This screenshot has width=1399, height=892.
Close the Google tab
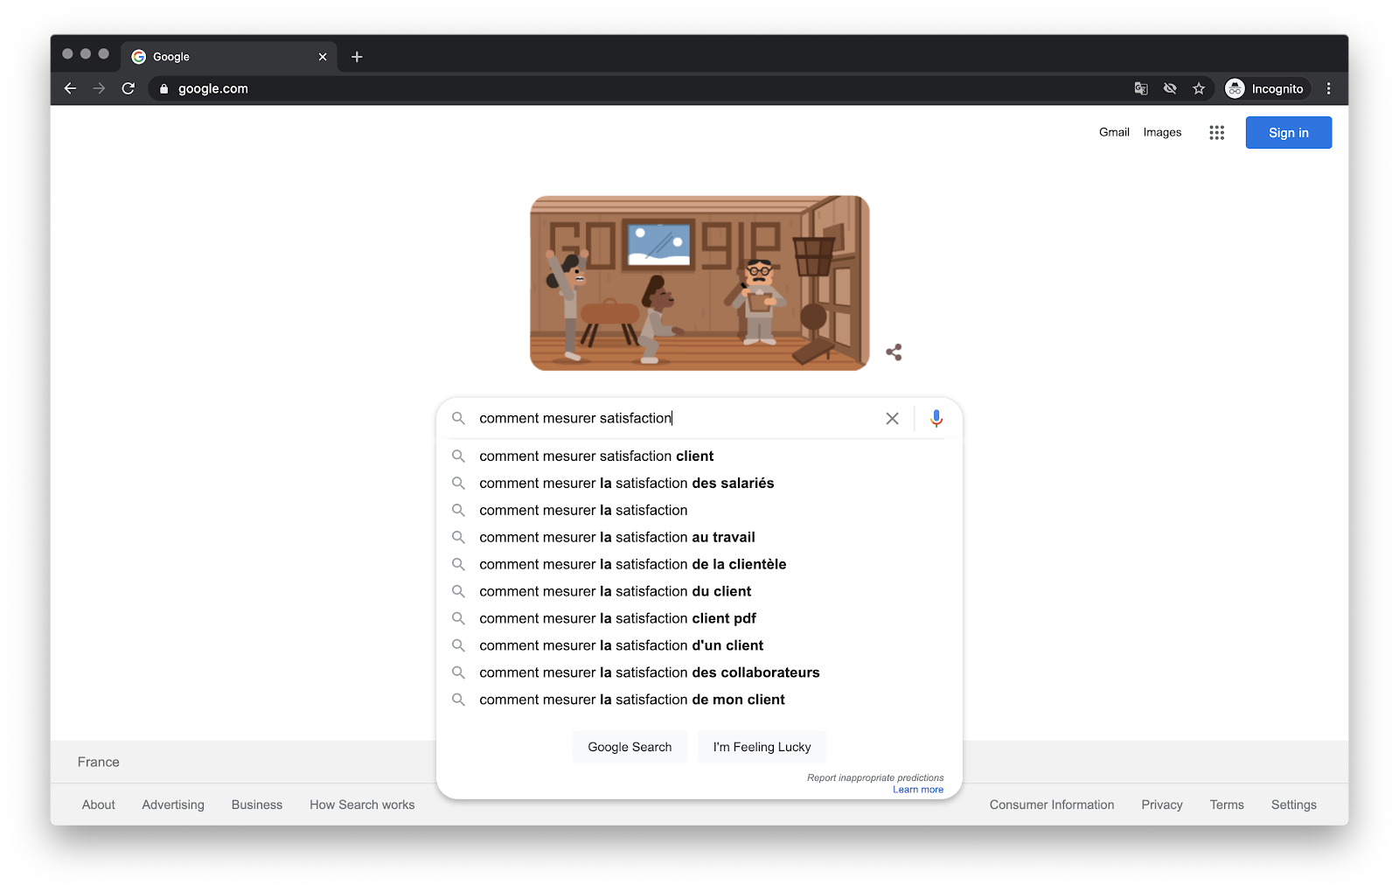323,57
